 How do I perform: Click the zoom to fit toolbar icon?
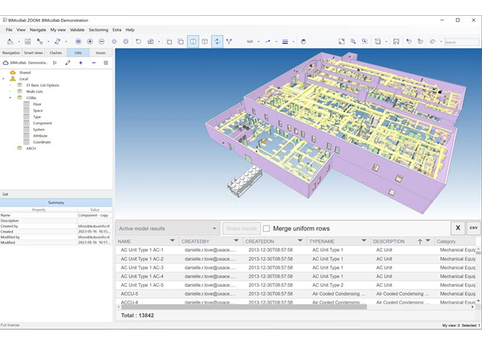coord(342,42)
